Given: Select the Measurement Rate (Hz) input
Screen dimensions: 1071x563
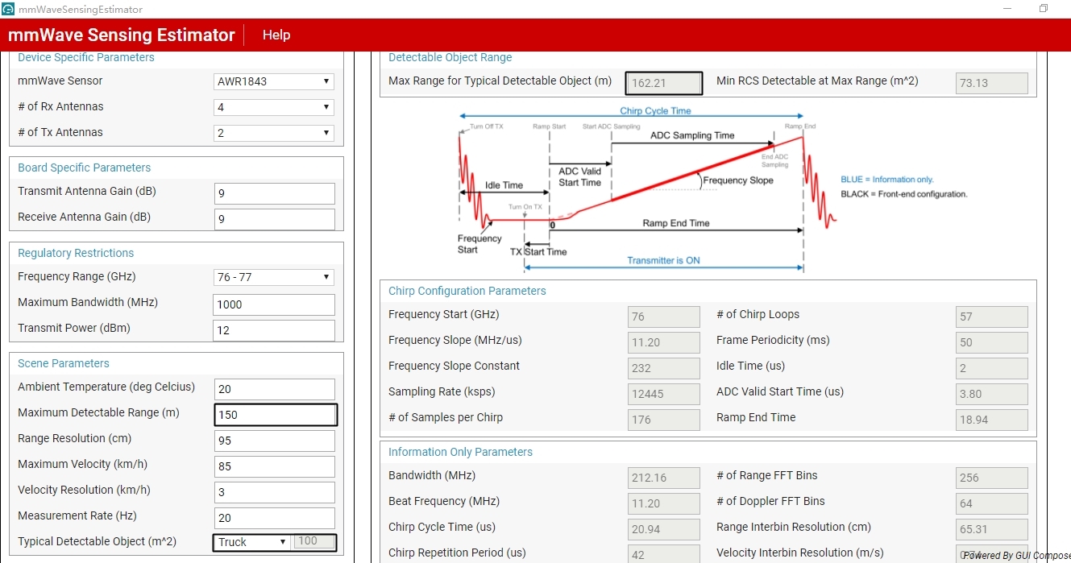Looking at the screenshot, I should coord(274,518).
